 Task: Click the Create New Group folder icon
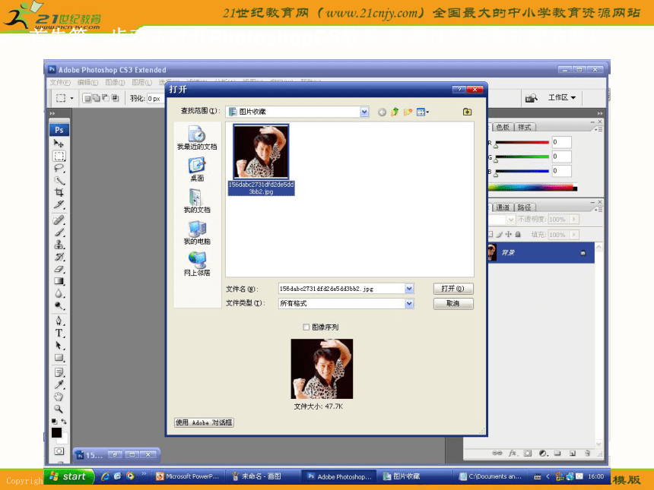click(x=557, y=453)
